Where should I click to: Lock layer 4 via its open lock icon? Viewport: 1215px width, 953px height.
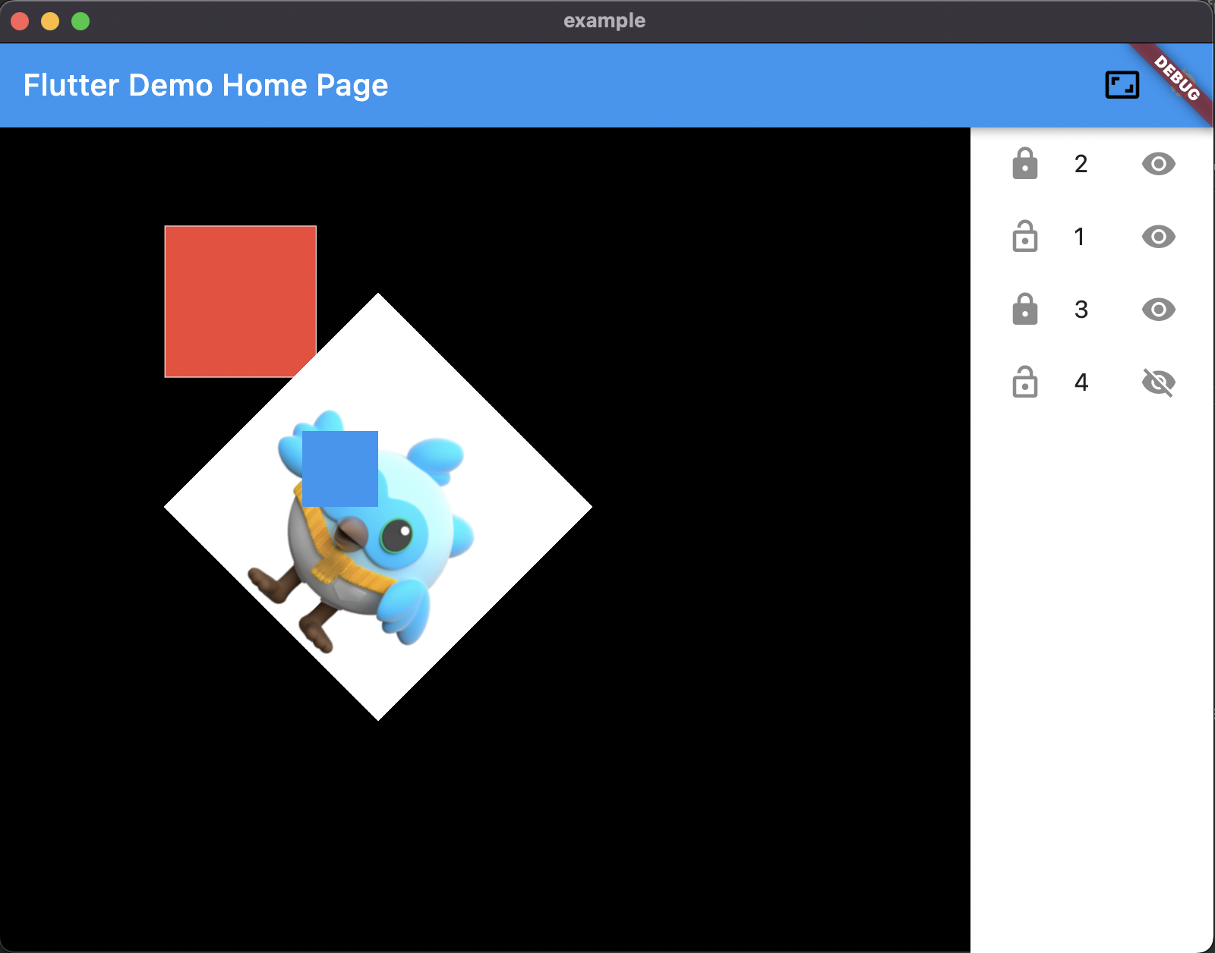click(x=1024, y=382)
